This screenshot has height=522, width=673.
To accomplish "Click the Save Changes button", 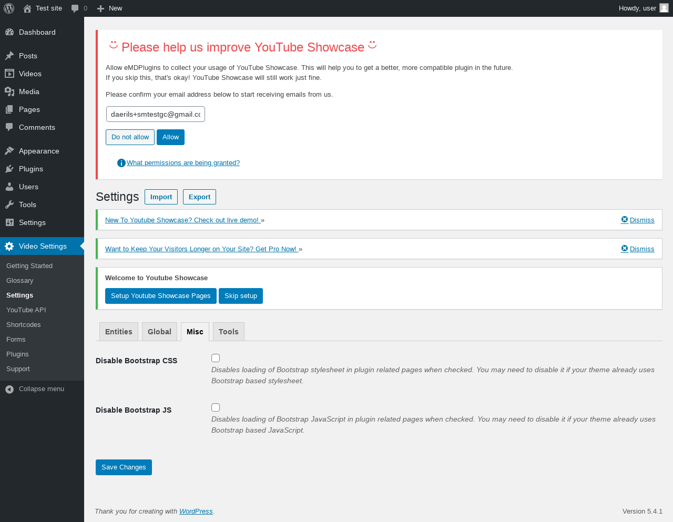I will click(124, 467).
